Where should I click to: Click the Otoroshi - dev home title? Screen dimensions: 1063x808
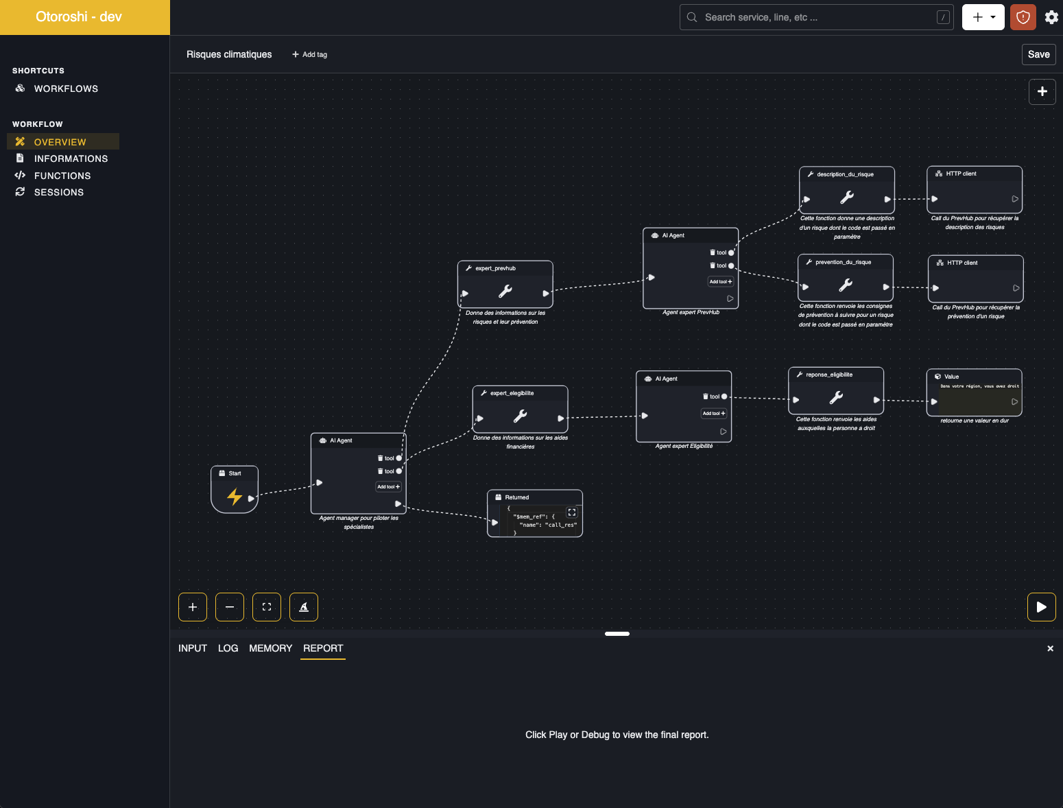coord(79,17)
